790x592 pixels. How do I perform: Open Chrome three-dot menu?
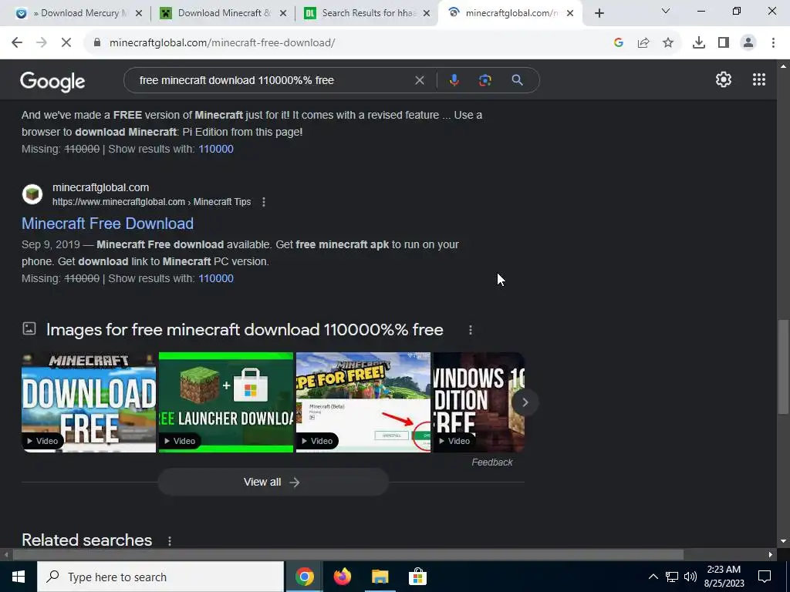[x=773, y=43]
